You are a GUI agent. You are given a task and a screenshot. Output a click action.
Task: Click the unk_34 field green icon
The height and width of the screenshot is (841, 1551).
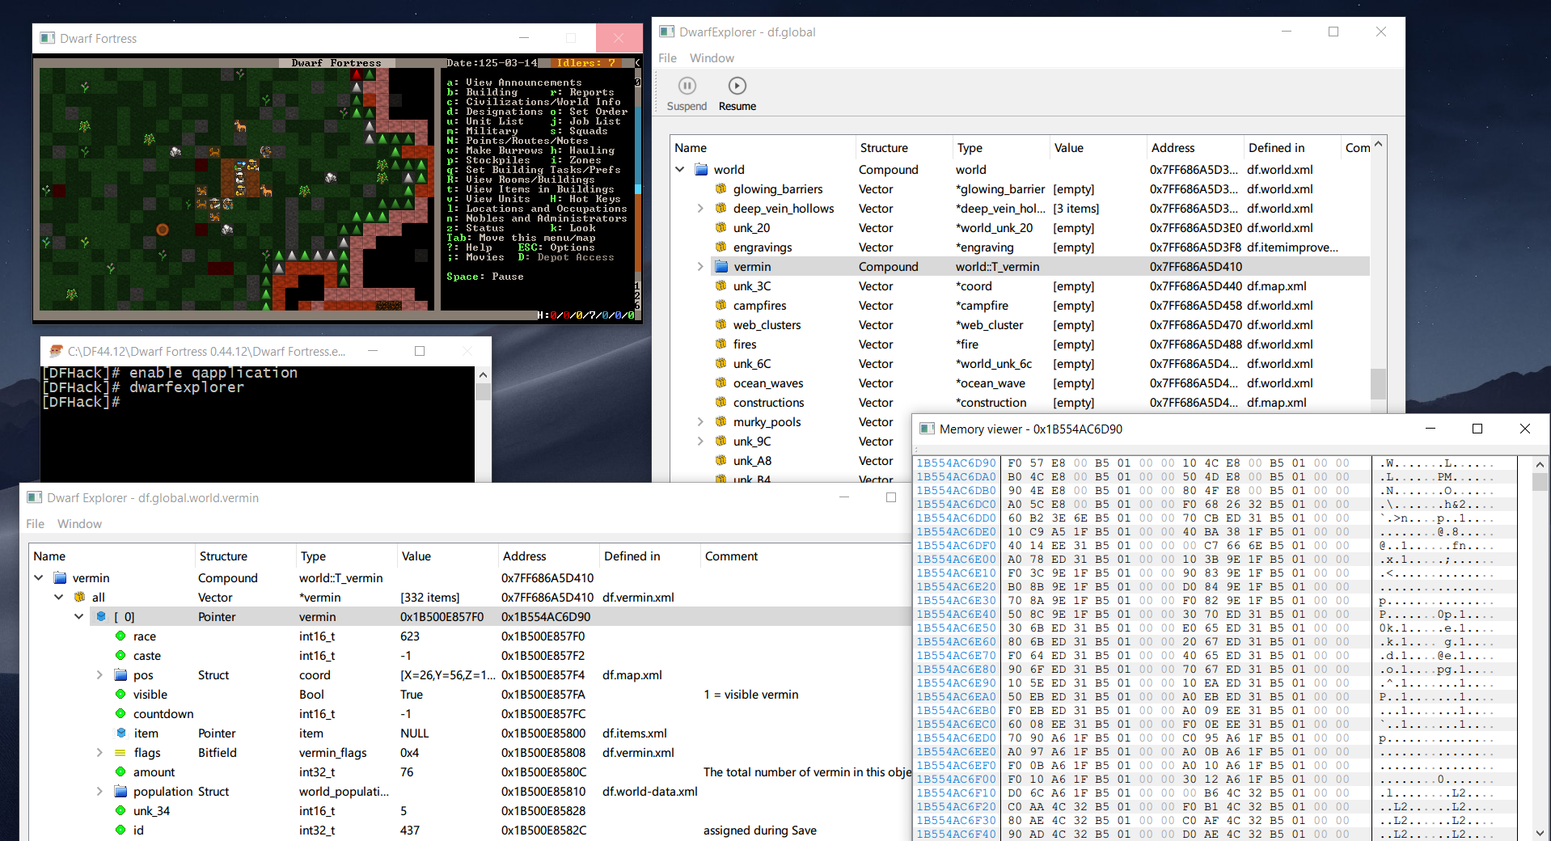point(120,811)
